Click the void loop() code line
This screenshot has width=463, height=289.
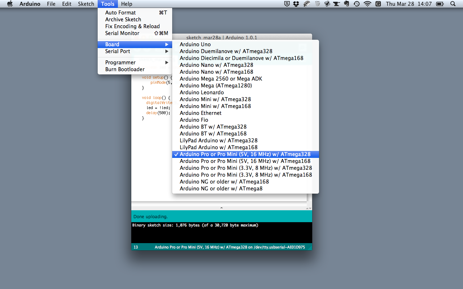click(156, 98)
